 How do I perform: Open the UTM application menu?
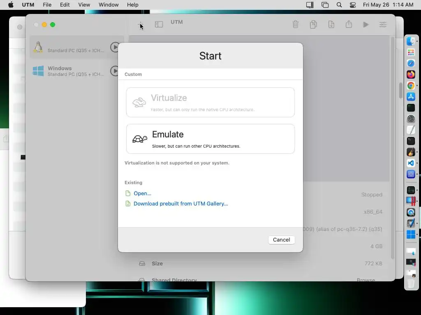(x=28, y=5)
